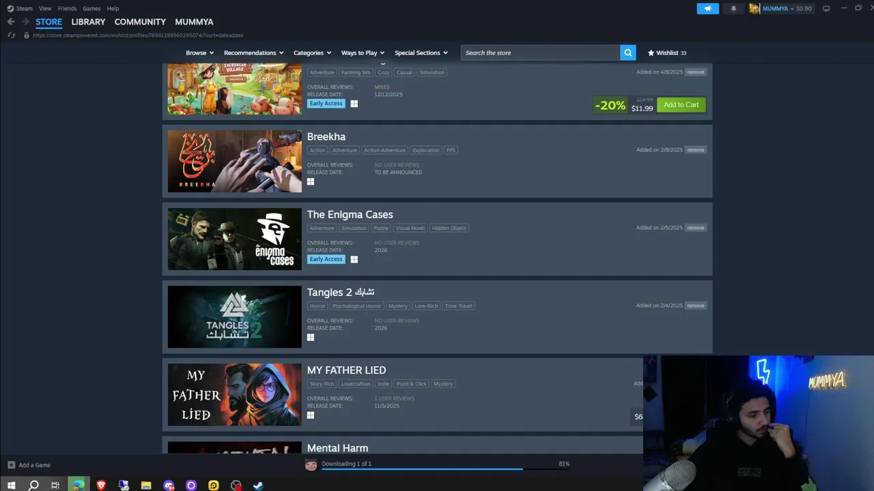874x491 pixels.
Task: Click the Tangles 2 thumbnail image
Action: click(234, 316)
